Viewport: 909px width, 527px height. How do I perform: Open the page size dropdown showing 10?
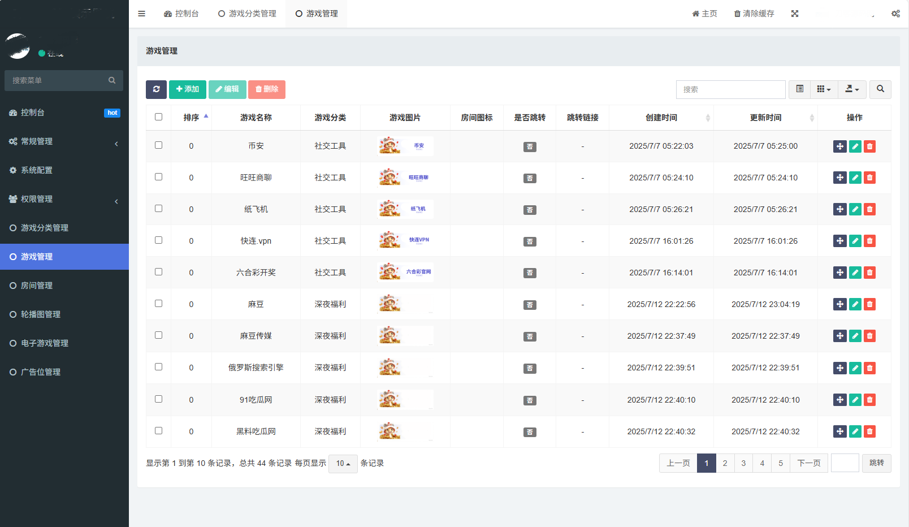click(x=343, y=464)
